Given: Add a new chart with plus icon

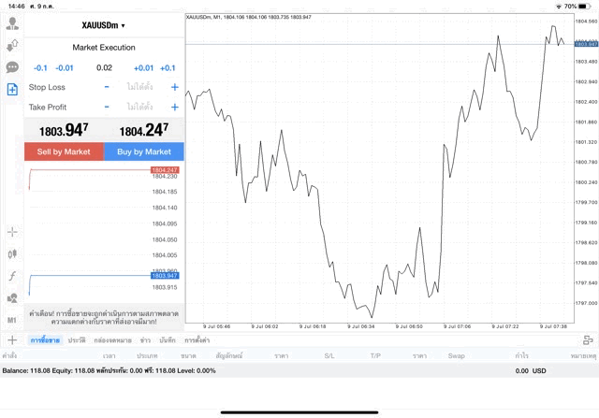Looking at the screenshot, I should (12, 340).
